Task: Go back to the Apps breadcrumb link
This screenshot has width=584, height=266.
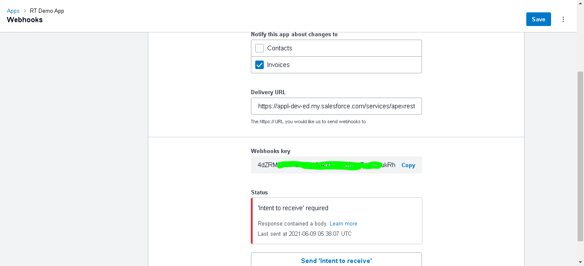Action: [13, 11]
